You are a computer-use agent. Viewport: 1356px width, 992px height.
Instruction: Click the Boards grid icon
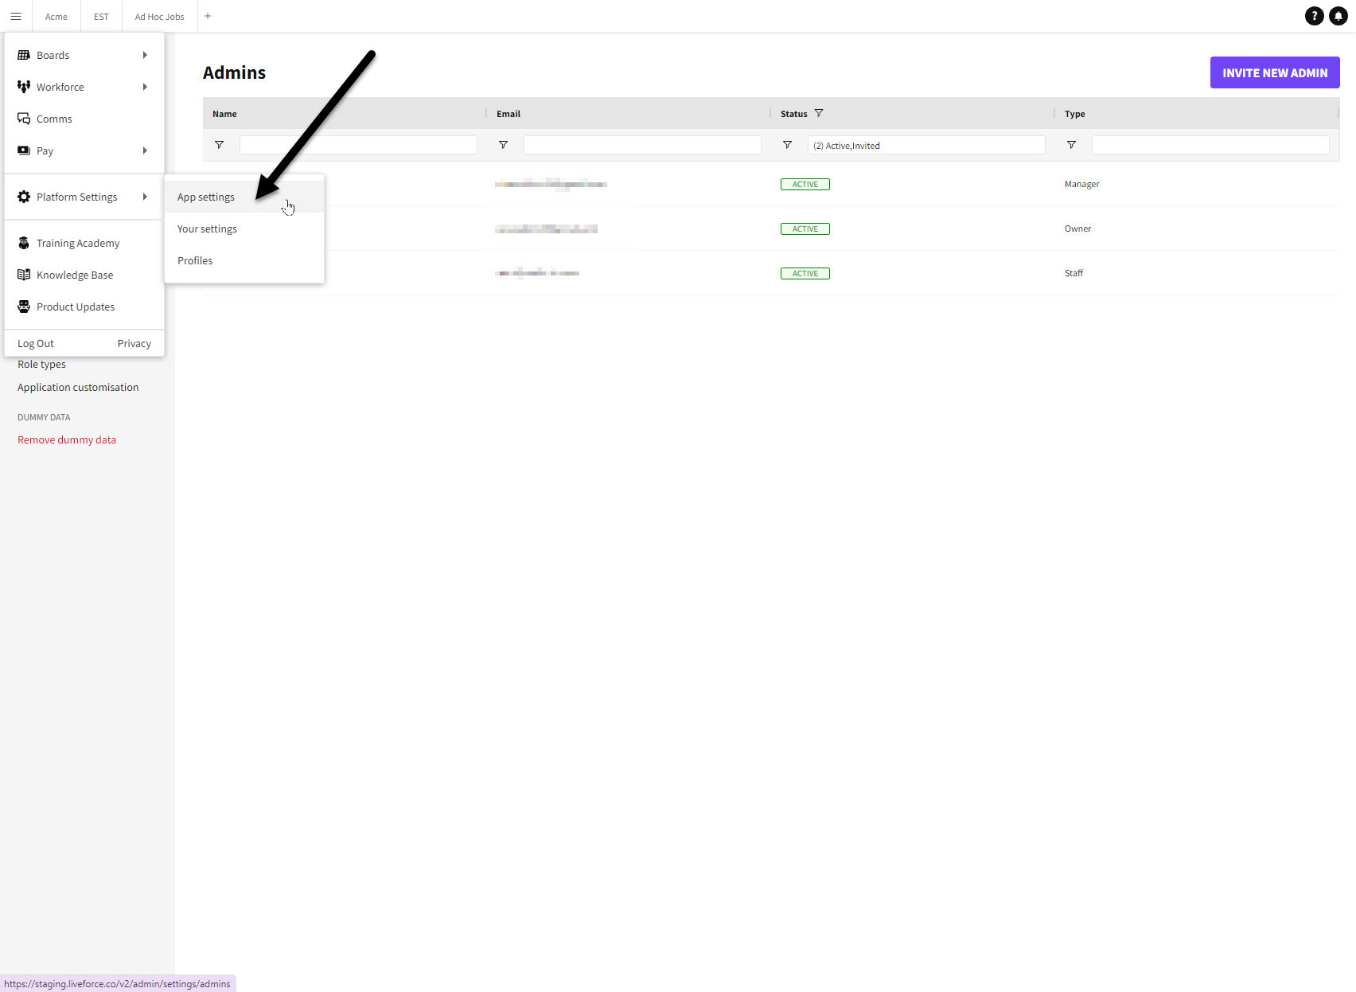click(x=24, y=55)
